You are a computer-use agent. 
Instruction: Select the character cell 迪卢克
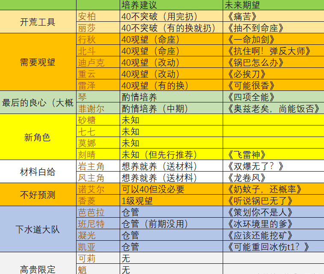[98, 62]
